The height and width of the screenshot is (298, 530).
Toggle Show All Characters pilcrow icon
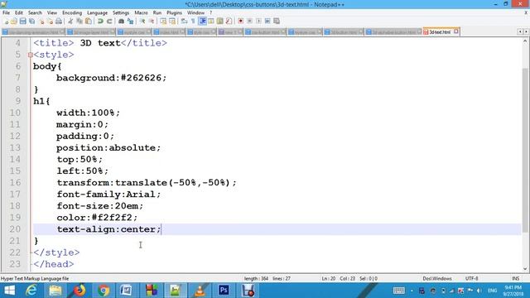click(193, 22)
